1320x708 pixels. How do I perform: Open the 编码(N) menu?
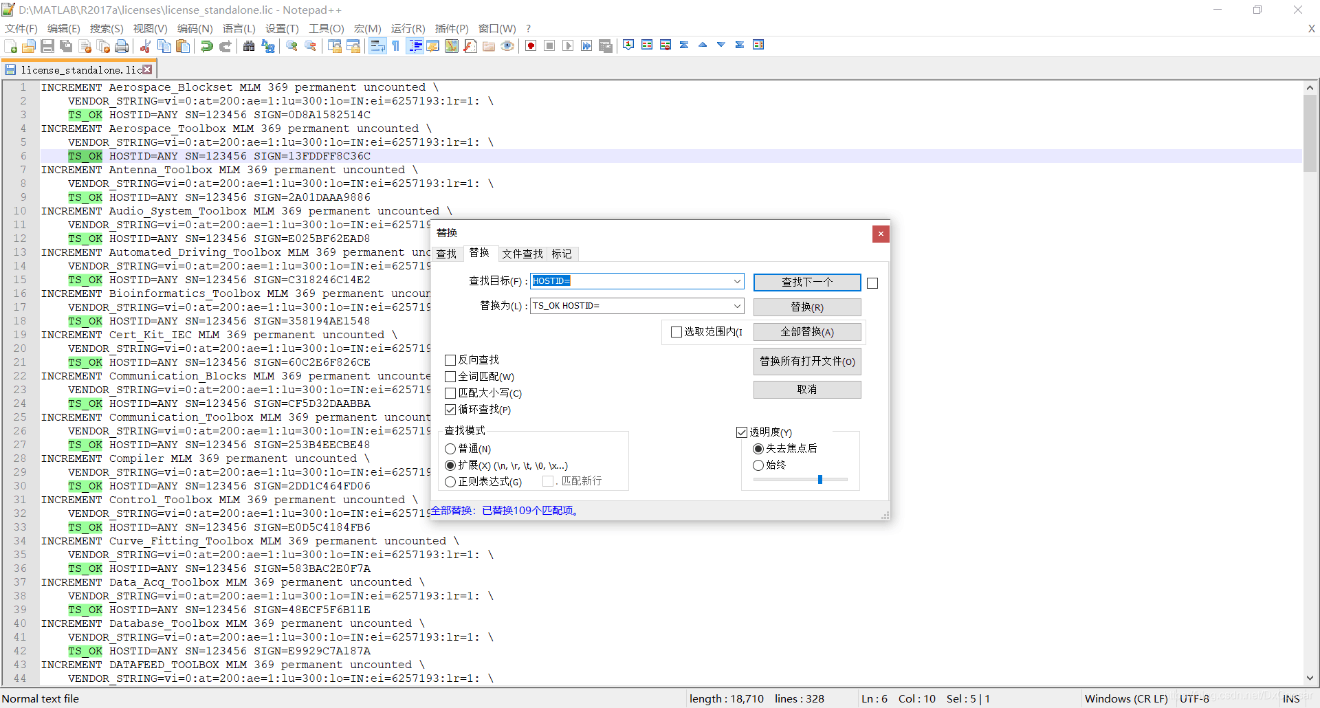[195, 28]
